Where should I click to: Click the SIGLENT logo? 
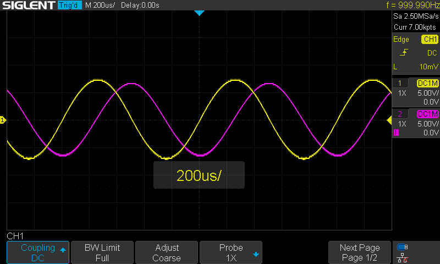(29, 5)
